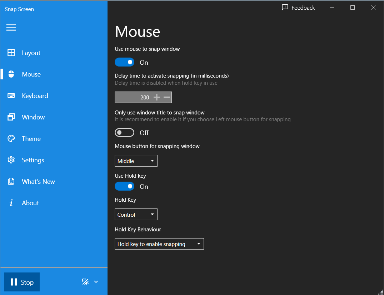The width and height of the screenshot is (384, 295).
Task: Switch to the Window page
Action: point(54,117)
